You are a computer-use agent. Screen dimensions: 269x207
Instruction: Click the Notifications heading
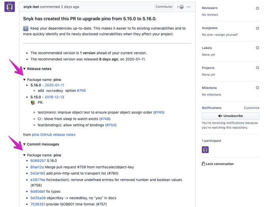(x=212, y=108)
